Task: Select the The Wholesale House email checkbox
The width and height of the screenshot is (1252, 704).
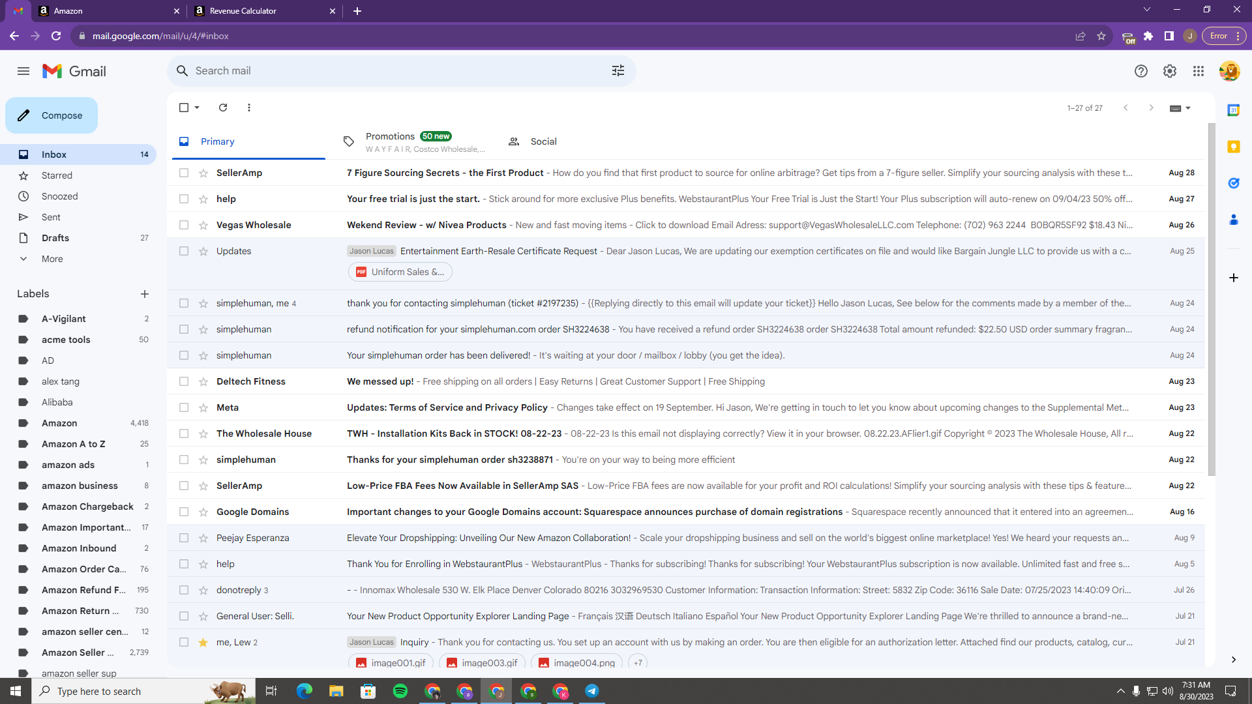Action: 184,433
